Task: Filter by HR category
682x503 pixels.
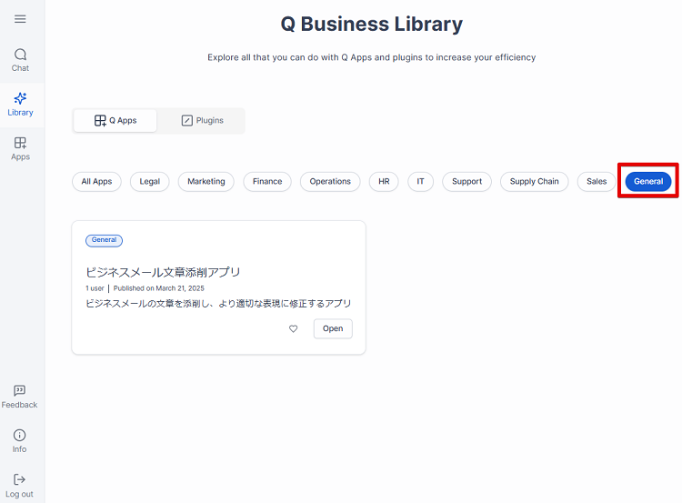Action: 384,181
